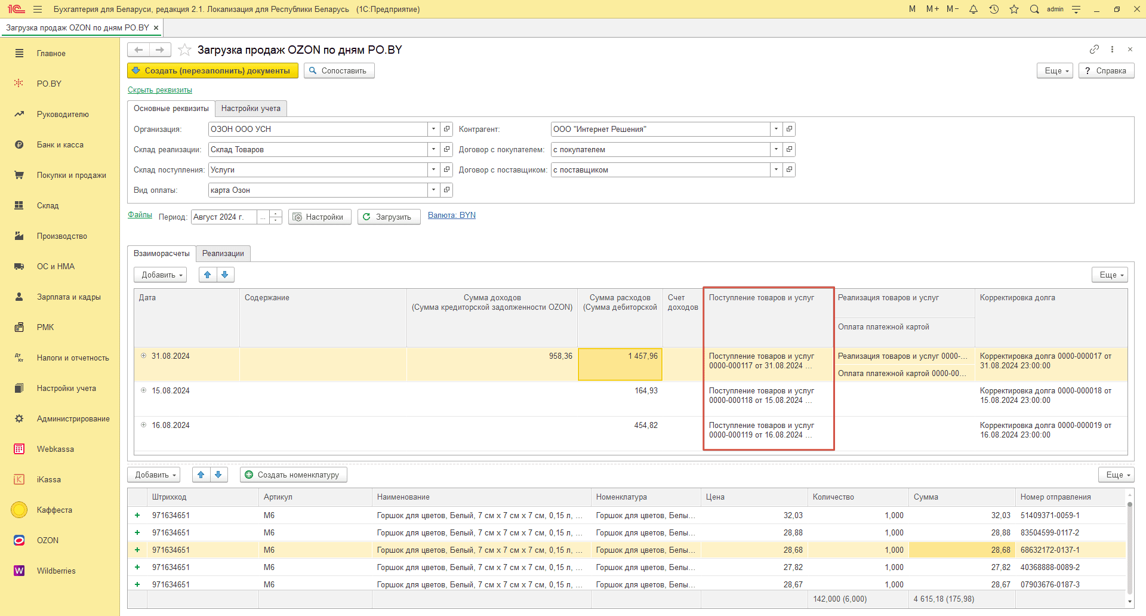Image resolution: width=1146 pixels, height=616 pixels.
Task: Go back with left arrow button
Action: (138, 50)
